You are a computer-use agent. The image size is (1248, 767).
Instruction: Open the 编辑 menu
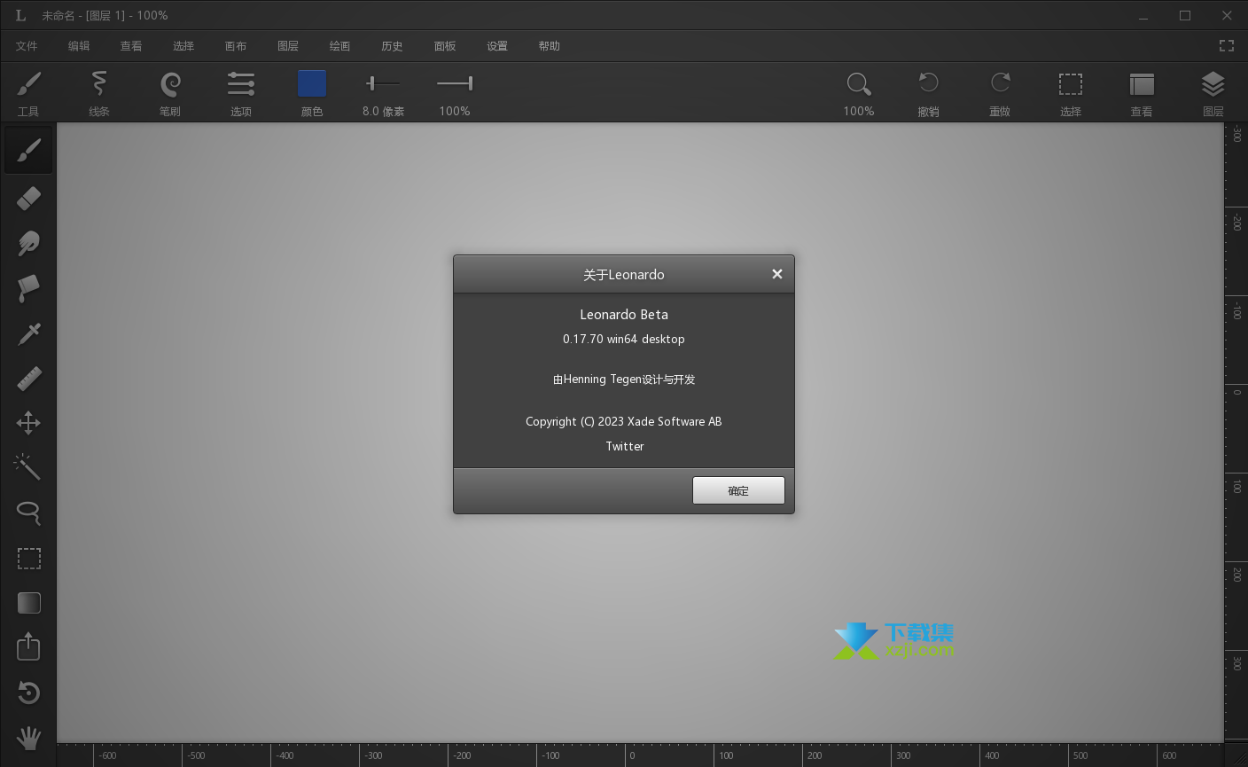pyautogui.click(x=79, y=46)
